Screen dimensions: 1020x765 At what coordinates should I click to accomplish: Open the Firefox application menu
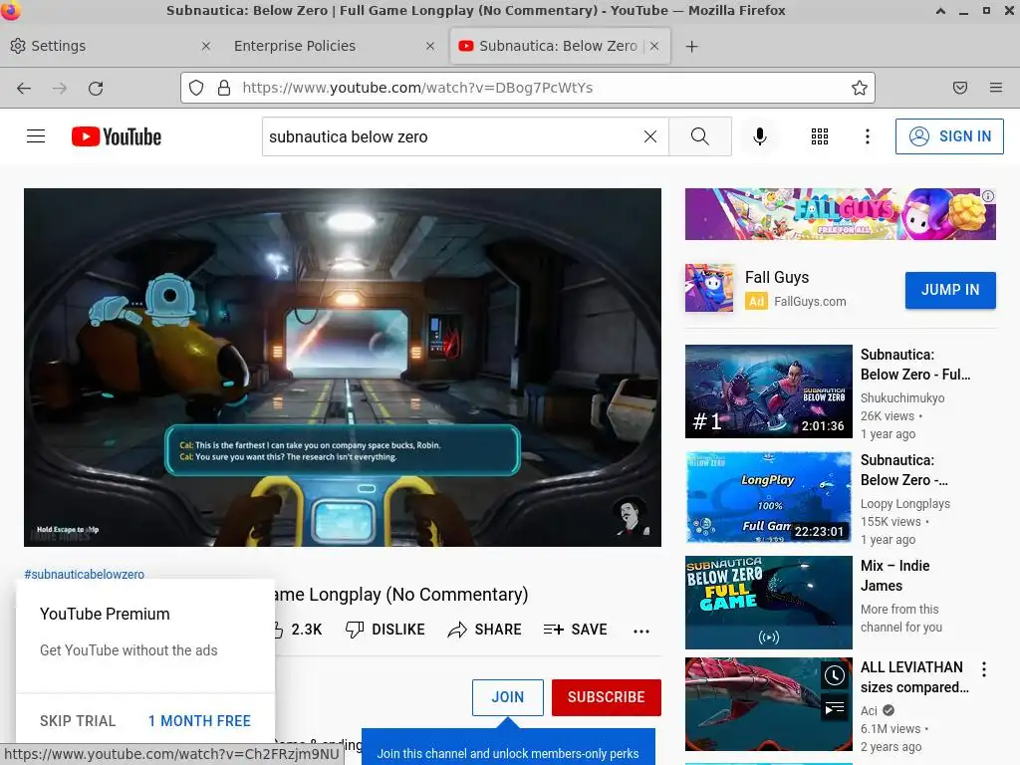995,88
